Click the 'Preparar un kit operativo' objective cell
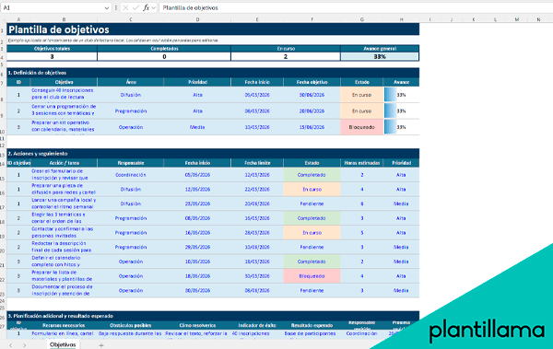553x349 pixels. 64,127
